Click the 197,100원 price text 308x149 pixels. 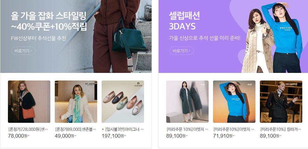[x=114, y=136]
